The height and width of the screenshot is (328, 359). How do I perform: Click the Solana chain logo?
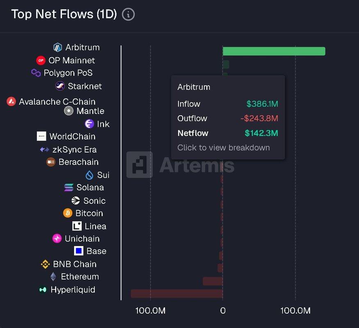point(69,188)
